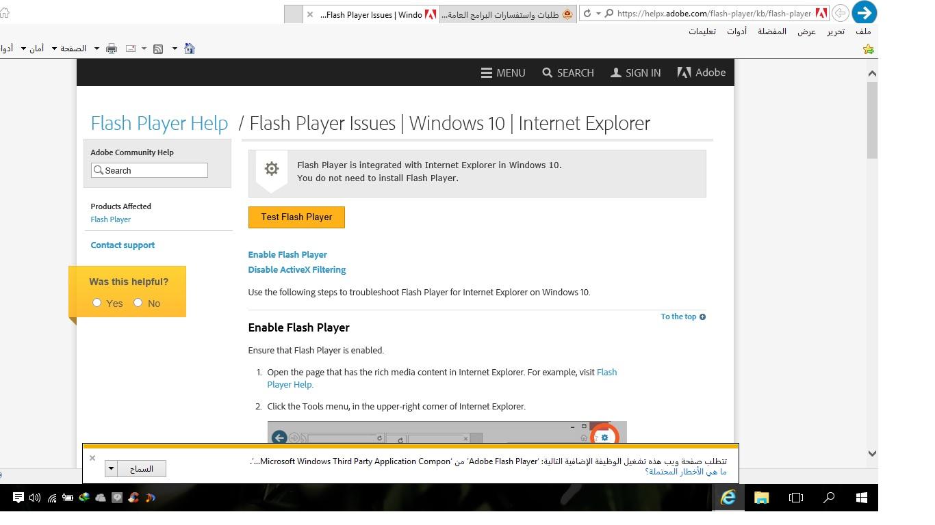Expand the Print dropdown arrow
Viewport: 935px width, 525px height.
97,49
